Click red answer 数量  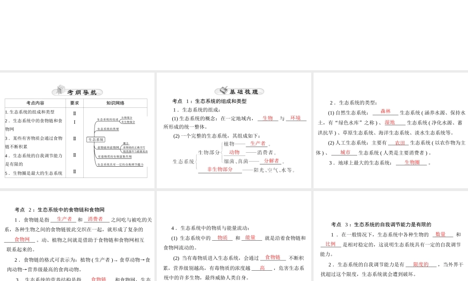click(x=440, y=234)
